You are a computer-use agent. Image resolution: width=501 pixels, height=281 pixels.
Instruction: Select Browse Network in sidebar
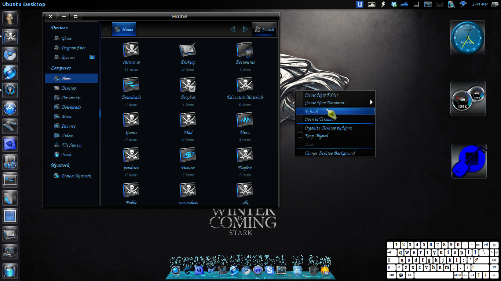pos(72,176)
